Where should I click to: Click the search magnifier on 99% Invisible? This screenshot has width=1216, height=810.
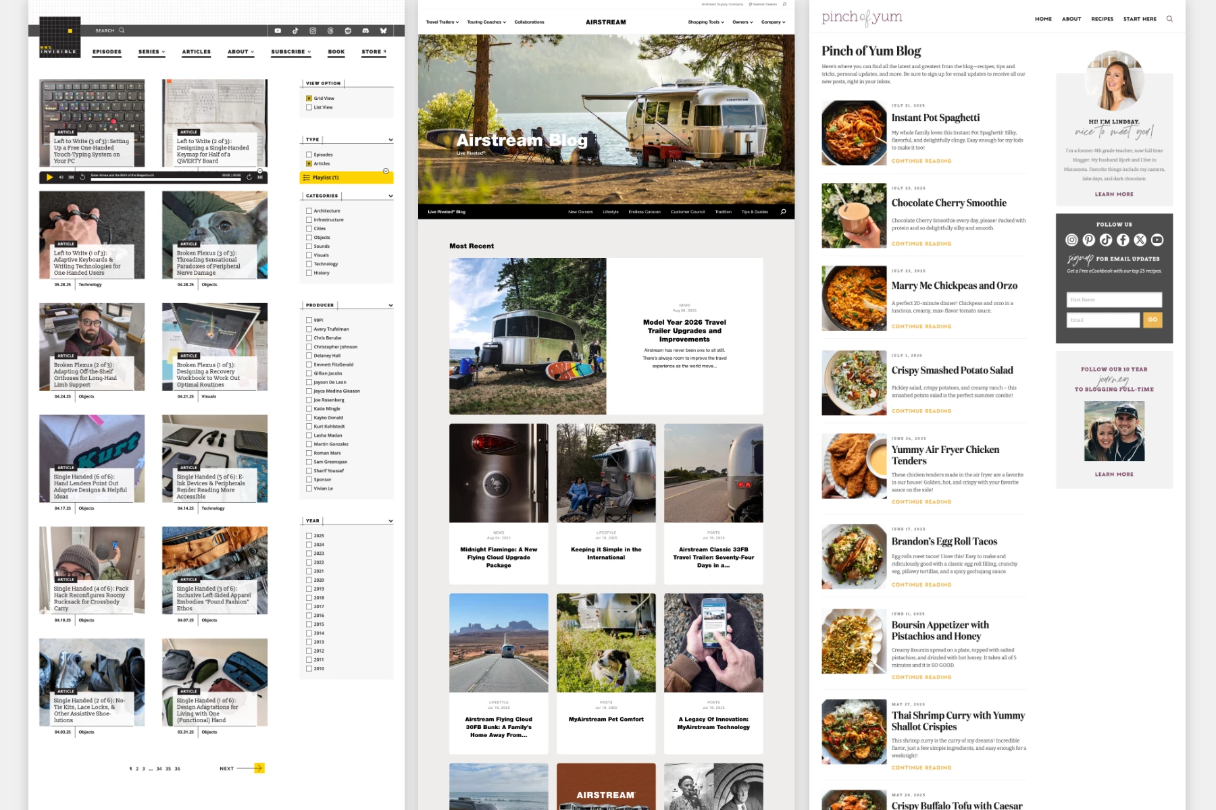click(122, 30)
